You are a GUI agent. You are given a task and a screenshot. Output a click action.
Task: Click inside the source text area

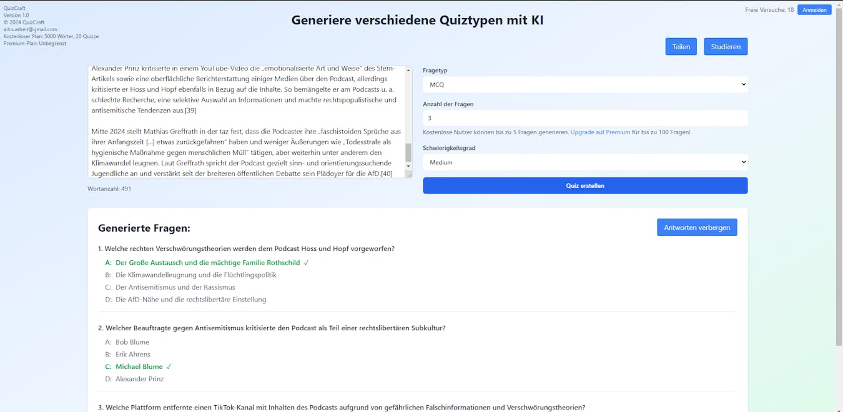coord(247,122)
